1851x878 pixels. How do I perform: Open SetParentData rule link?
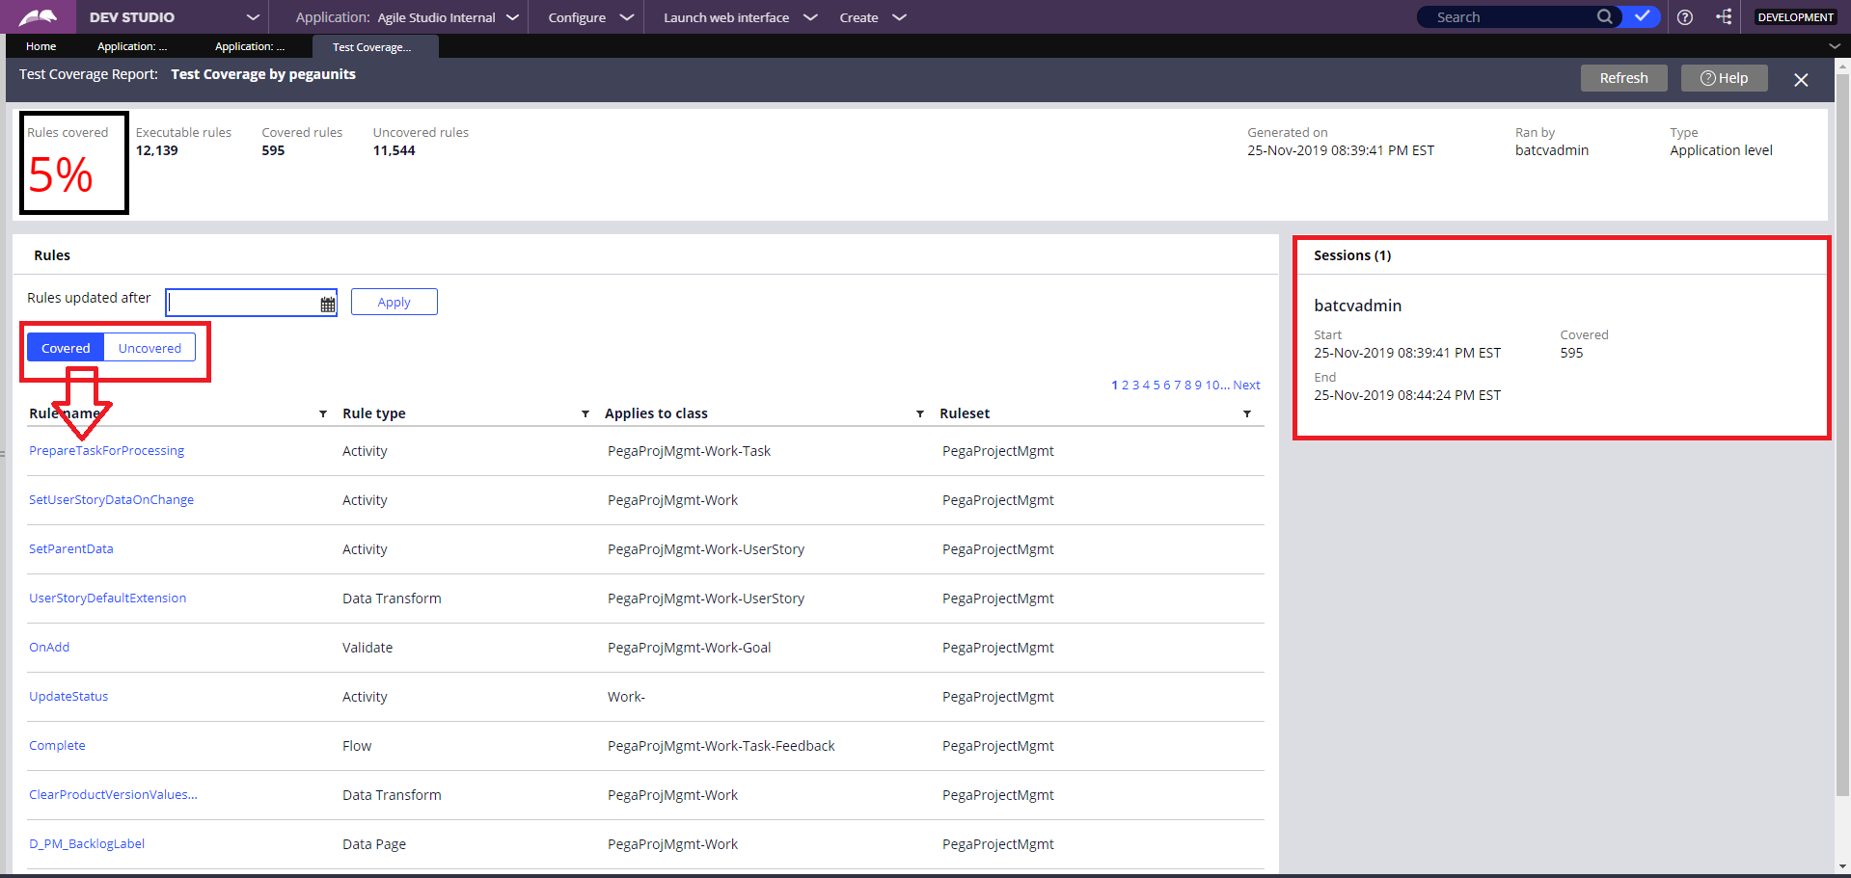coord(71,548)
